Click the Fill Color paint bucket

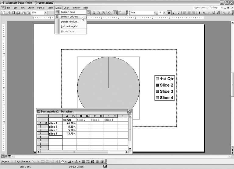pos(62,161)
